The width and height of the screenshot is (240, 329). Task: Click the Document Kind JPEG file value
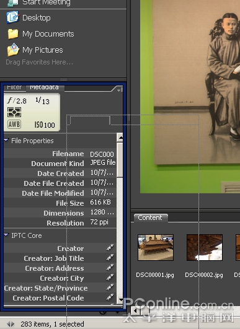click(103, 162)
